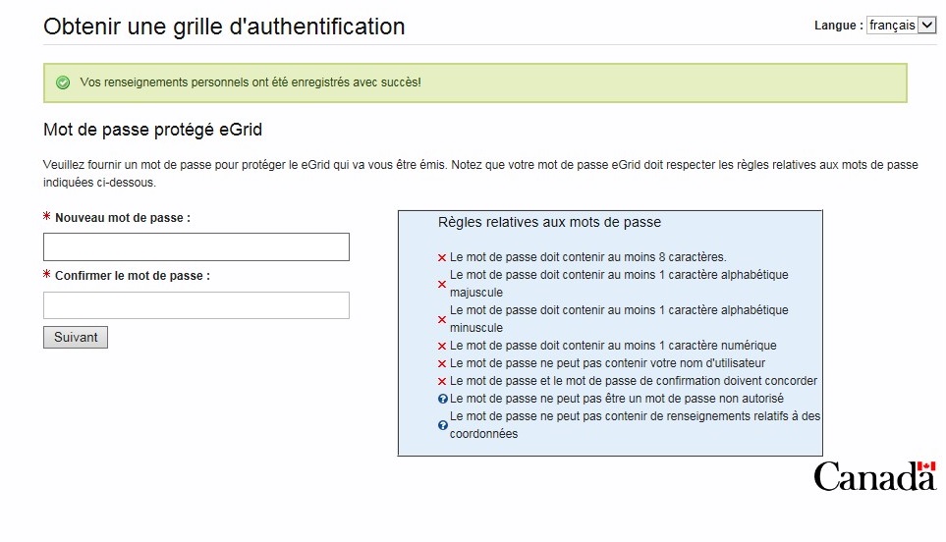Click the red X beside the minuscule rule

[442, 320]
